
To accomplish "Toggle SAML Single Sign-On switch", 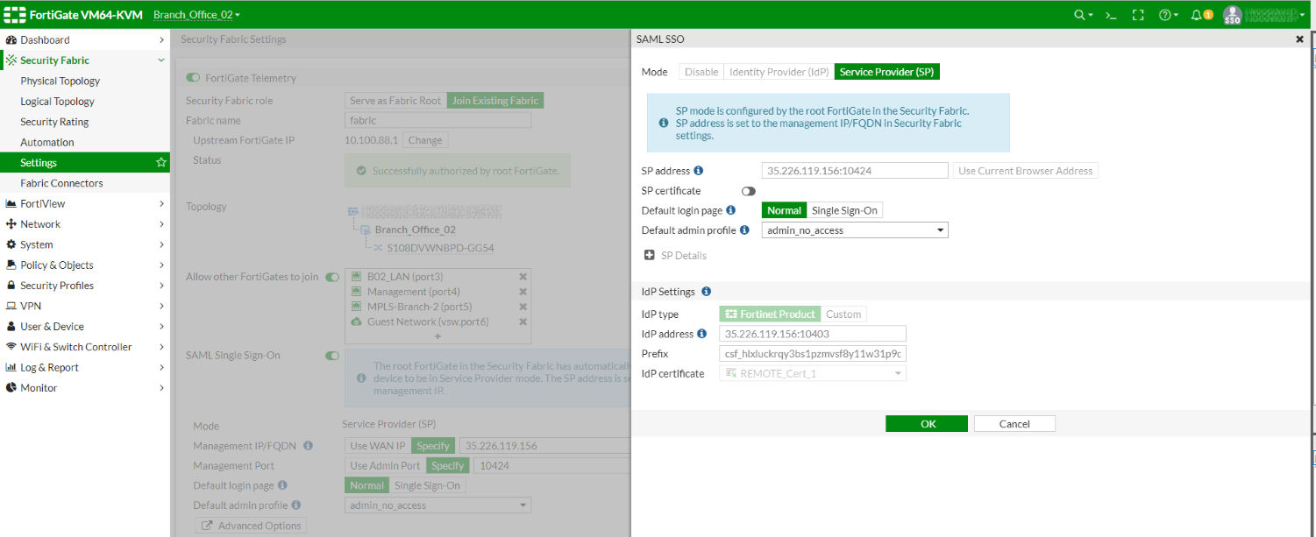I will tap(332, 356).
